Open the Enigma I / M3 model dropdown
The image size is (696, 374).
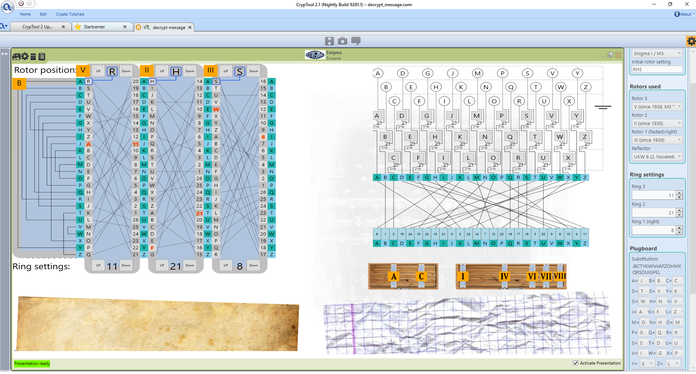click(x=657, y=53)
